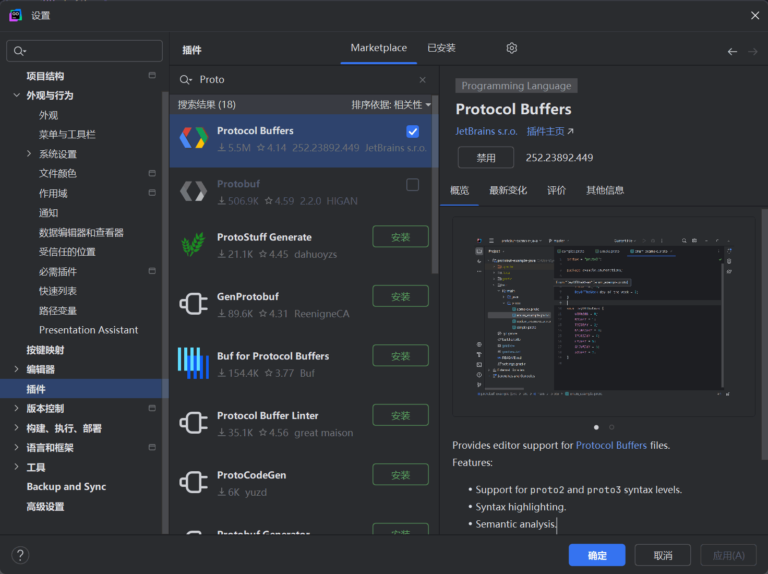
Task: Focus the plugin search field containing Proto
Action: tap(304, 80)
